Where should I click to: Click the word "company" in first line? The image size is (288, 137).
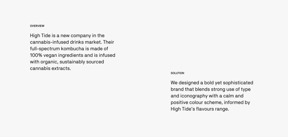coord(81,35)
